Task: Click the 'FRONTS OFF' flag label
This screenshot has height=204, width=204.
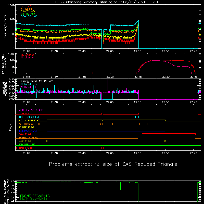Action: click(27, 144)
